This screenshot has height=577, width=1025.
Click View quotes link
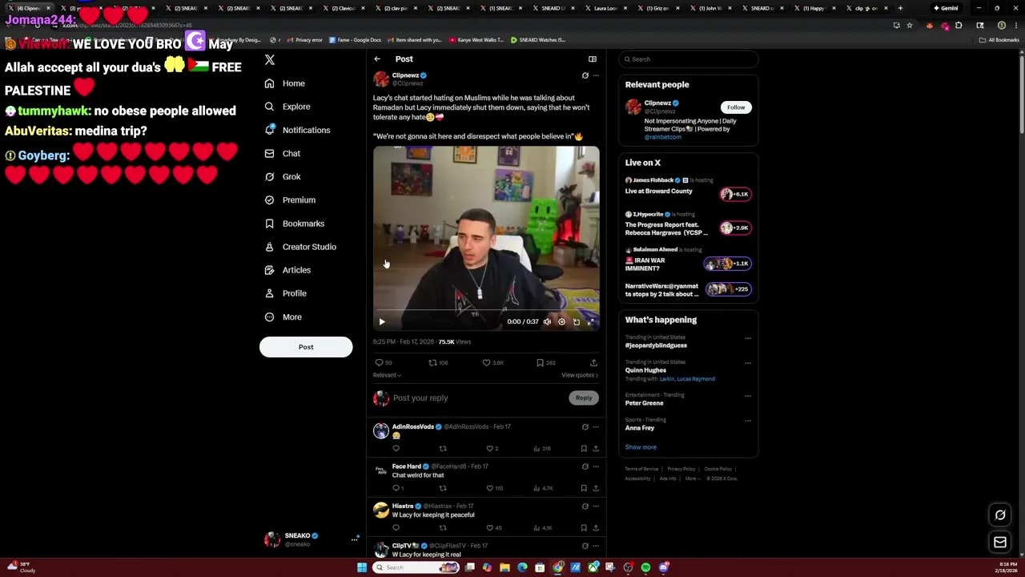pyautogui.click(x=580, y=375)
